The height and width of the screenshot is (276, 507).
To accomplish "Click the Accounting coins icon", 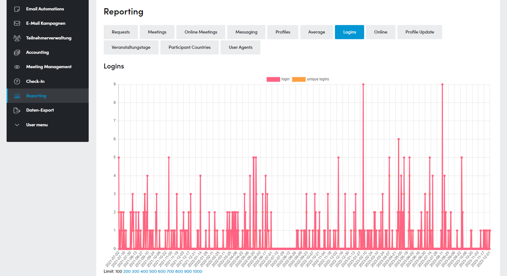I will tap(17, 52).
